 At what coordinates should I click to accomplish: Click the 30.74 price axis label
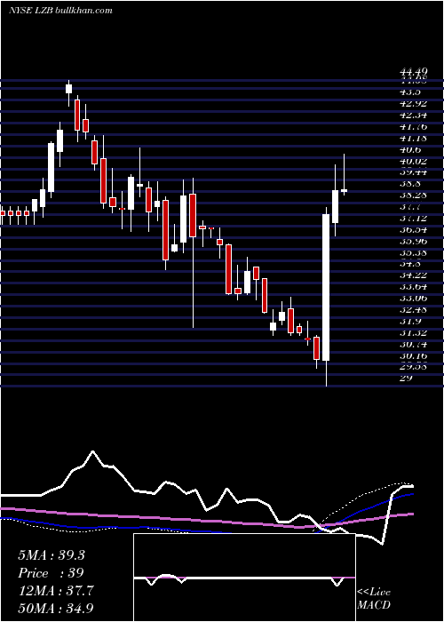click(414, 345)
